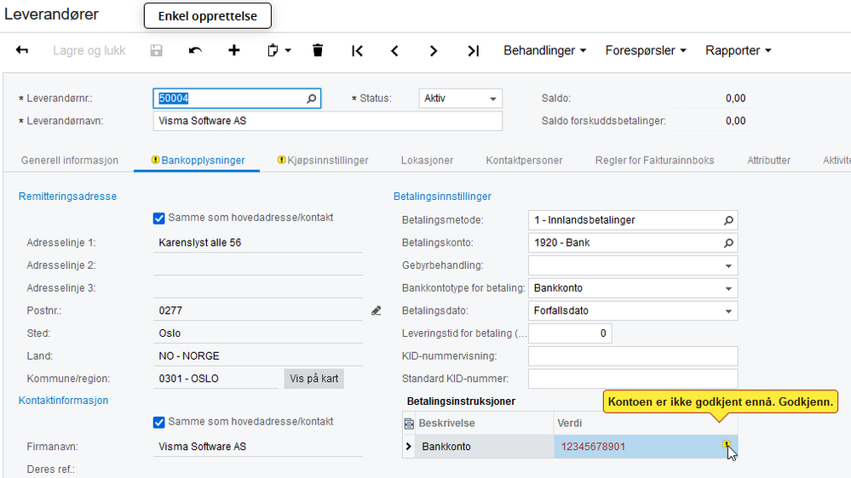The image size is (851, 478).
Task: Click the Kontaktinformasjon section heading
Action: 64,401
